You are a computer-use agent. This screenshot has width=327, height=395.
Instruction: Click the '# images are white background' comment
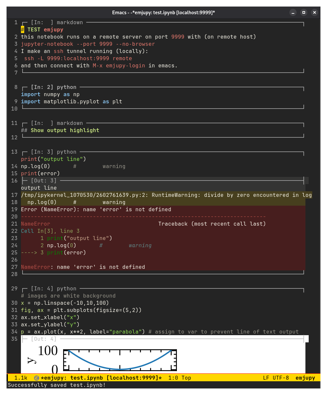pyautogui.click(x=68, y=296)
